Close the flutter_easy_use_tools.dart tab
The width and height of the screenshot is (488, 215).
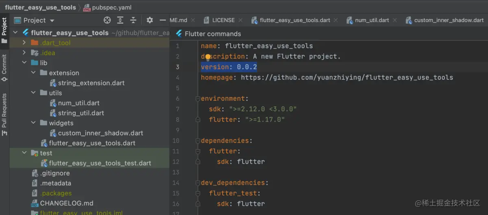click(335, 20)
